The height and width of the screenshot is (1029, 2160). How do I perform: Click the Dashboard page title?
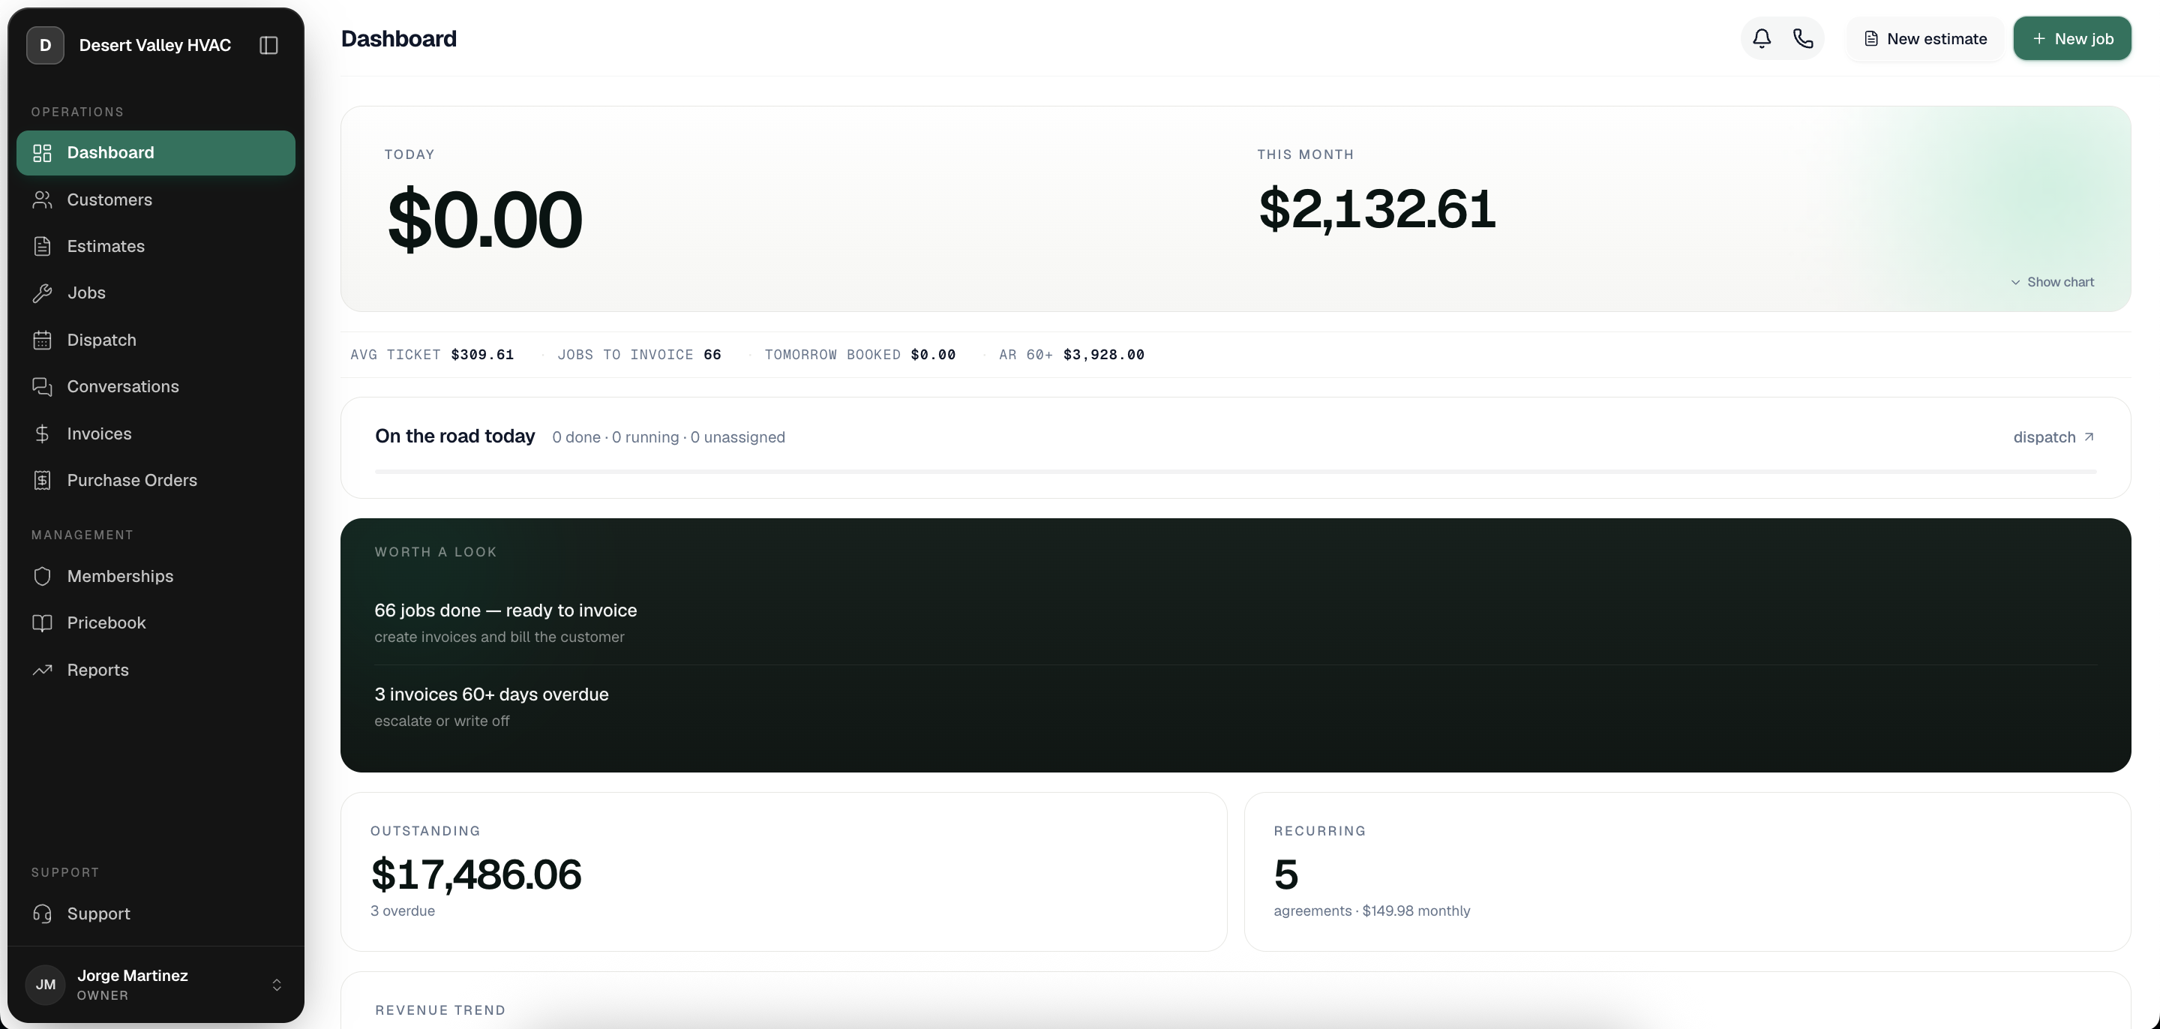coord(399,38)
